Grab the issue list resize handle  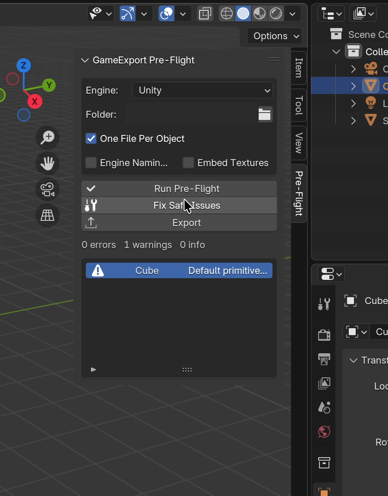187,370
